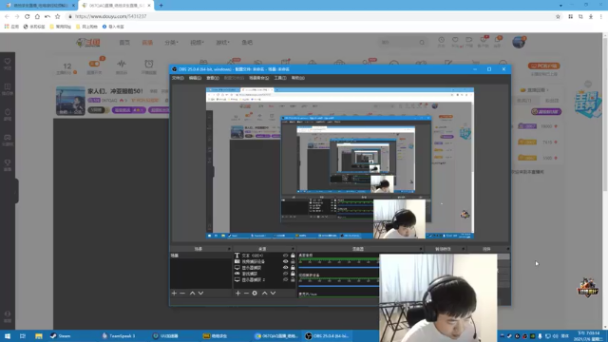Open the user avatar in Douyu header
The image size is (608, 342).
pyautogui.click(x=519, y=42)
